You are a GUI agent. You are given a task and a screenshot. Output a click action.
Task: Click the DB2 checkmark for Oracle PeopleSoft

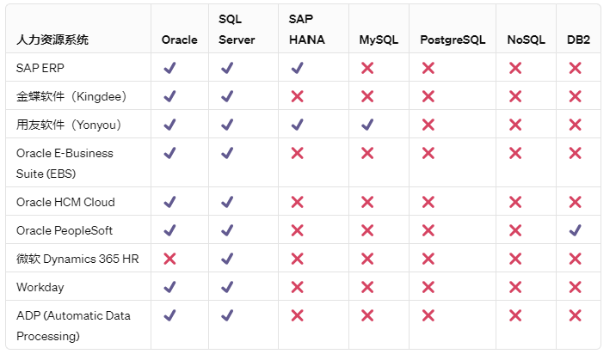(576, 230)
